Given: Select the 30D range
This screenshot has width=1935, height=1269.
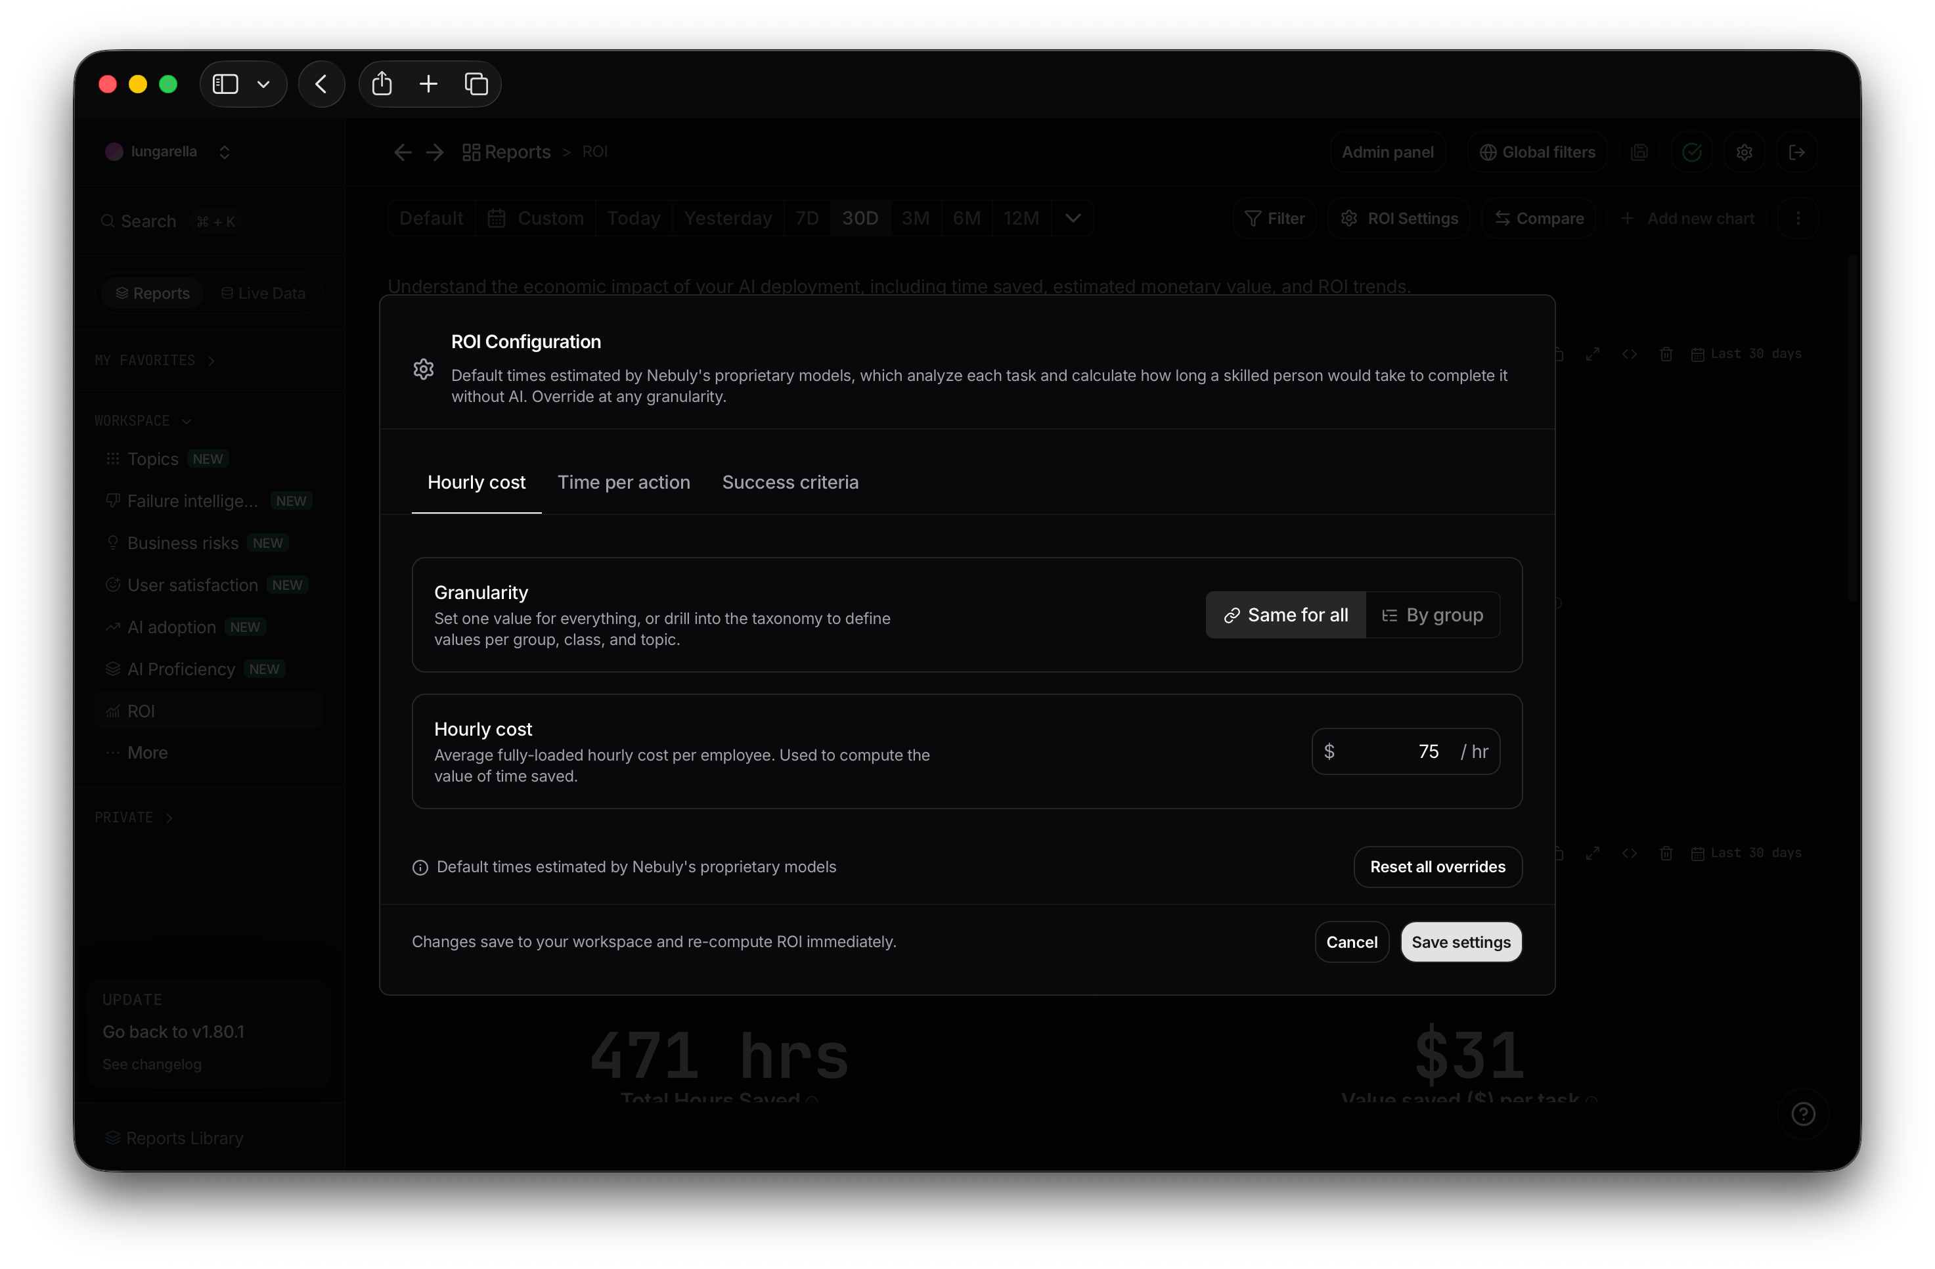Looking at the screenshot, I should click(860, 218).
